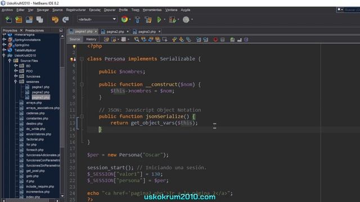This screenshot has height=202, width=360.
Task: Expand the POO folder node
Action: pos(16,71)
